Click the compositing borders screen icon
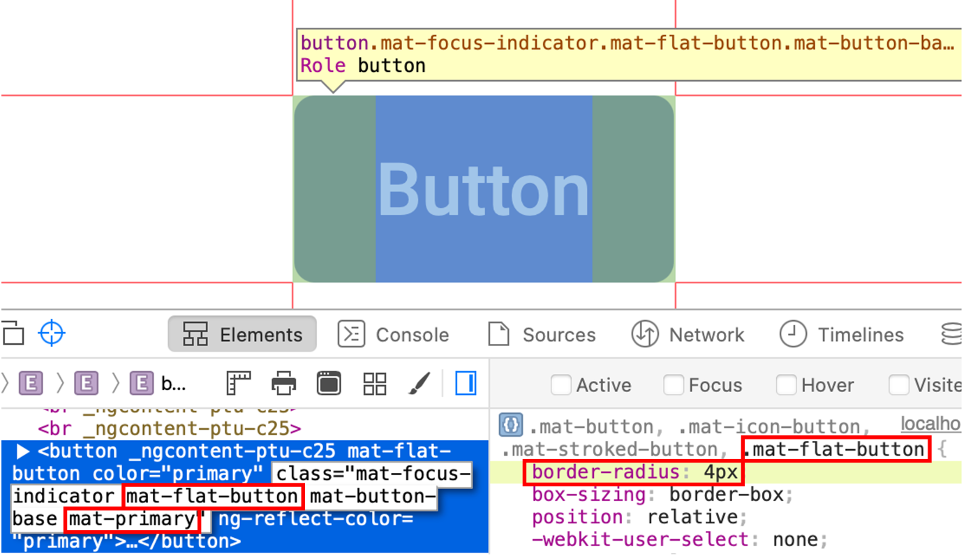This screenshot has height=556, width=966. tap(329, 383)
